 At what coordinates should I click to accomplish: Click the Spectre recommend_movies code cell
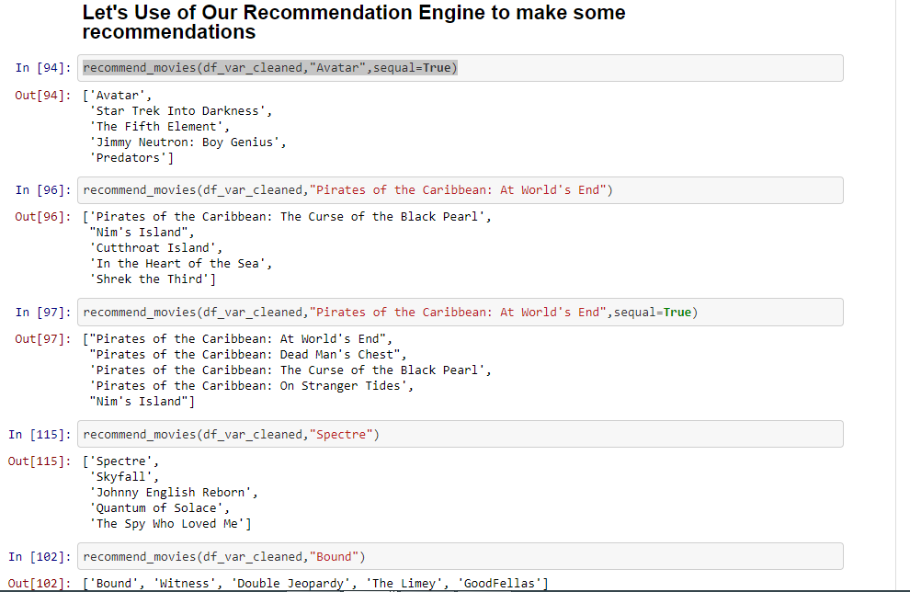[461, 434]
